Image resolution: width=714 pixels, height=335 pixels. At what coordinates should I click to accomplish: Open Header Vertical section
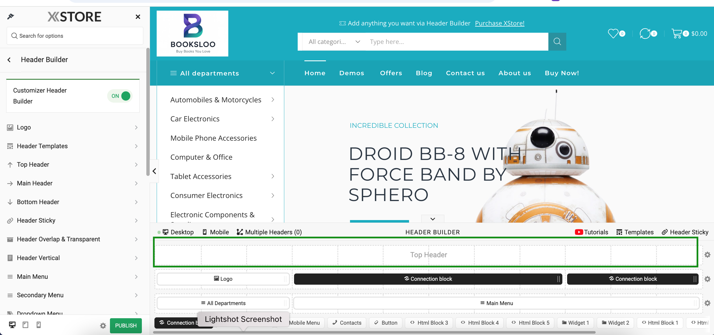click(73, 258)
